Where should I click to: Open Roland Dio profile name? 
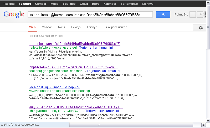coord(181,14)
